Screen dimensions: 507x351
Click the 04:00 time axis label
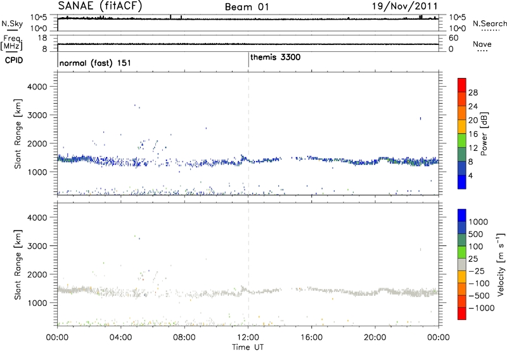tap(120, 337)
